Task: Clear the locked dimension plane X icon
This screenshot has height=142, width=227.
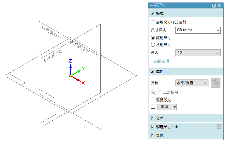Action: pyautogui.click(x=219, y=127)
